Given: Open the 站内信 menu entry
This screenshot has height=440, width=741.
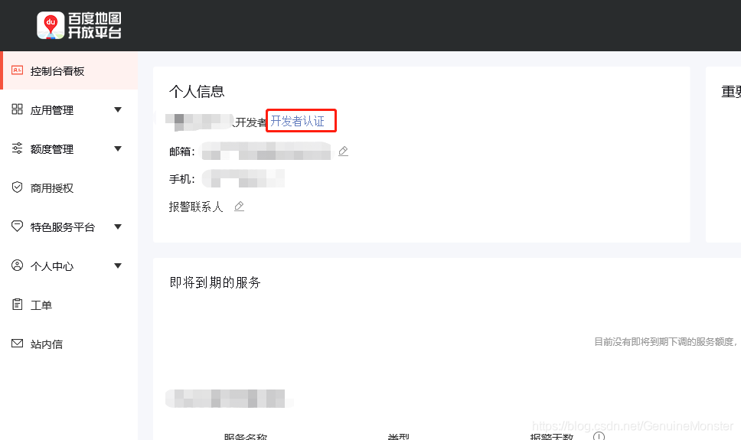Looking at the screenshot, I should click(x=69, y=344).
